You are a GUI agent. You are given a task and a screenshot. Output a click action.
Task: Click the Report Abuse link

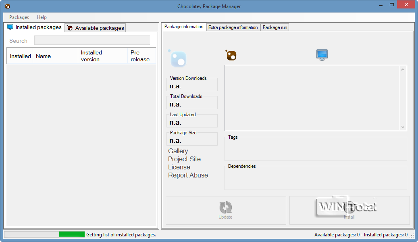click(x=188, y=175)
